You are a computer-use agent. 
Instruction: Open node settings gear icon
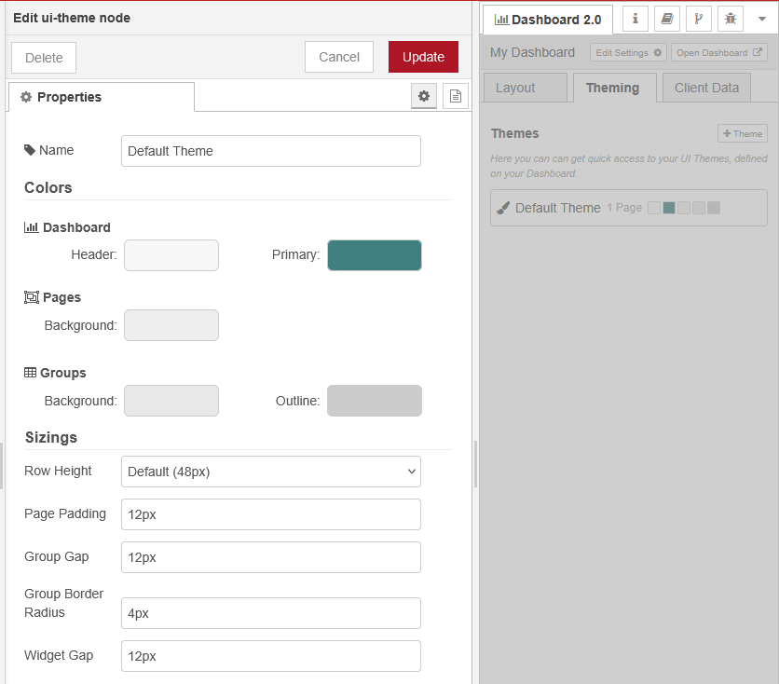click(x=424, y=96)
